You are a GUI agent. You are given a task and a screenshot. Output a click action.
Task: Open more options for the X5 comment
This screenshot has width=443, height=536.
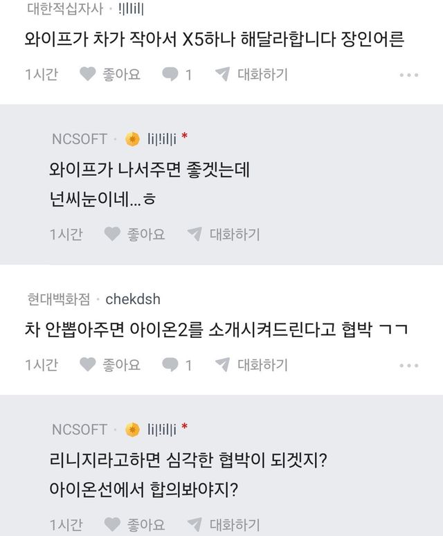pyautogui.click(x=409, y=75)
